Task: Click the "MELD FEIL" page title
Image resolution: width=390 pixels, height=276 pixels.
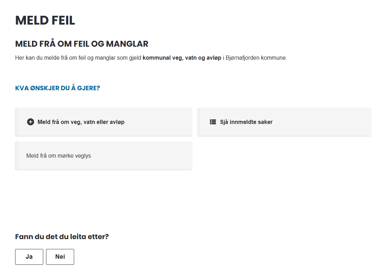Action: click(45, 20)
